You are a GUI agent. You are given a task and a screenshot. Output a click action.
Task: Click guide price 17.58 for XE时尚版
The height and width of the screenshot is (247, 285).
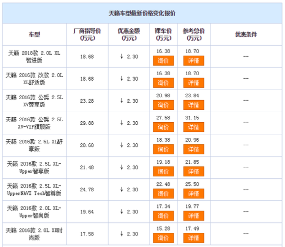pos(87,234)
